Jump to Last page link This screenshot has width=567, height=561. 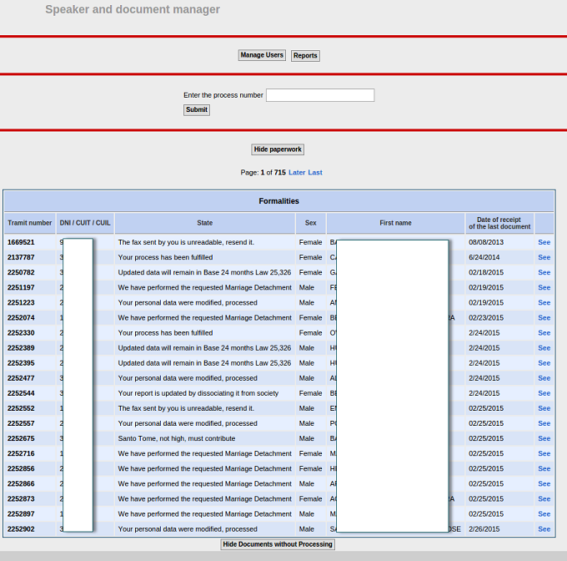tap(315, 173)
